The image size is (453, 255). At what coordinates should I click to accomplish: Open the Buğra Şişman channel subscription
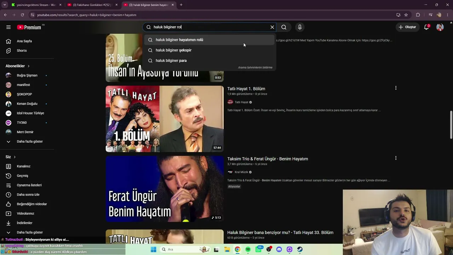coord(28,75)
